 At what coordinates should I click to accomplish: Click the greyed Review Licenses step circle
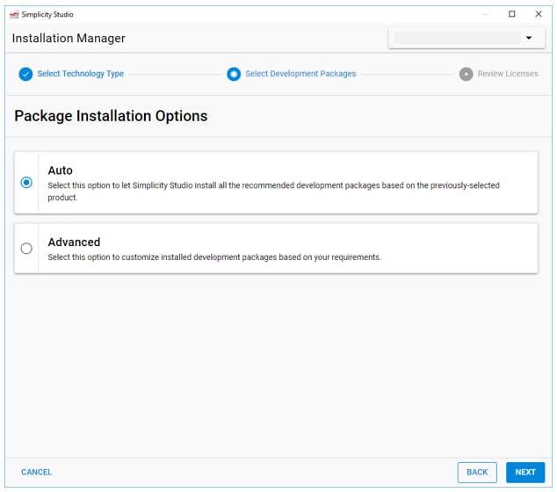coord(466,74)
